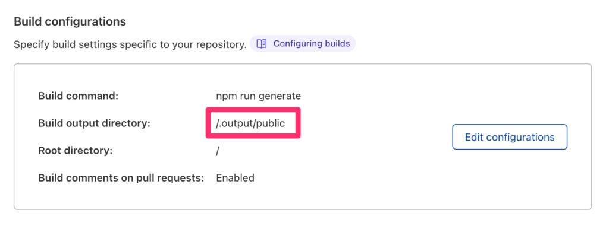Click the Root directory label
Screen dimensions: 609x229
coord(76,151)
